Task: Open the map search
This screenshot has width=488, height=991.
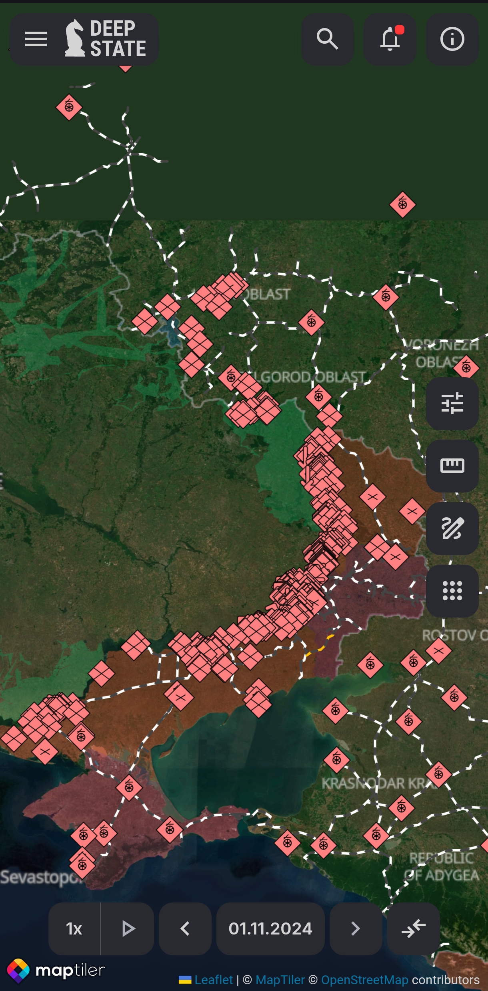Action: click(327, 39)
